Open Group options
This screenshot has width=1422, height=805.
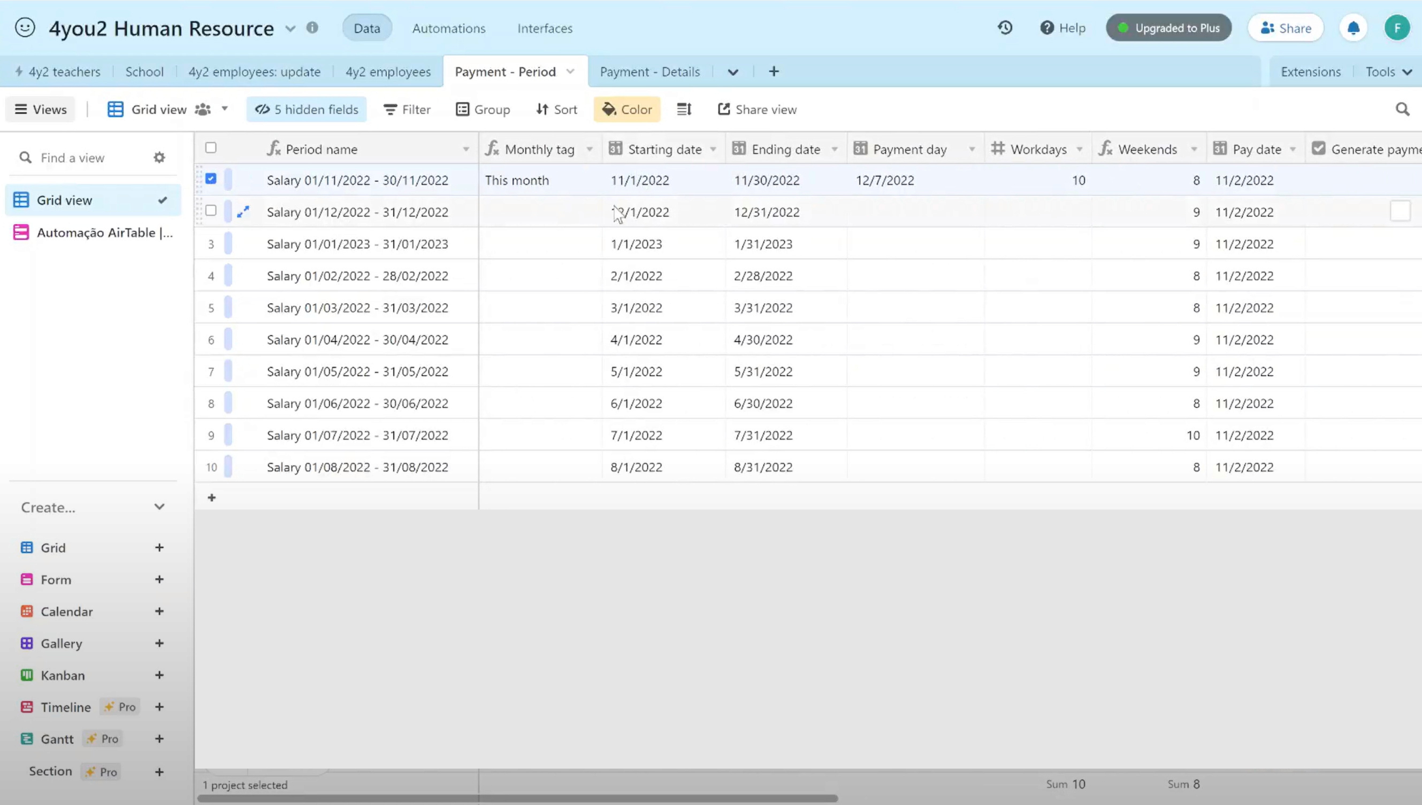(483, 109)
